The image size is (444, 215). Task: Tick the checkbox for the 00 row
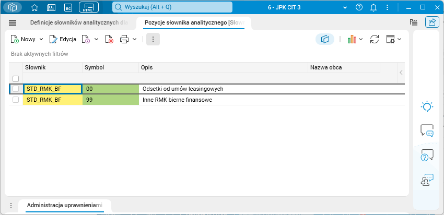tap(16, 89)
